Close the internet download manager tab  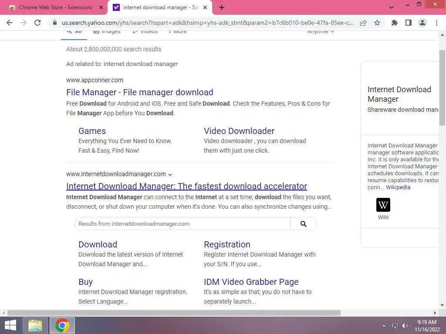205,8
